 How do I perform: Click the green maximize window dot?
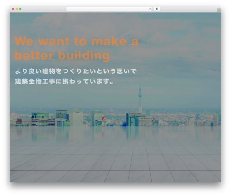(20, 9)
